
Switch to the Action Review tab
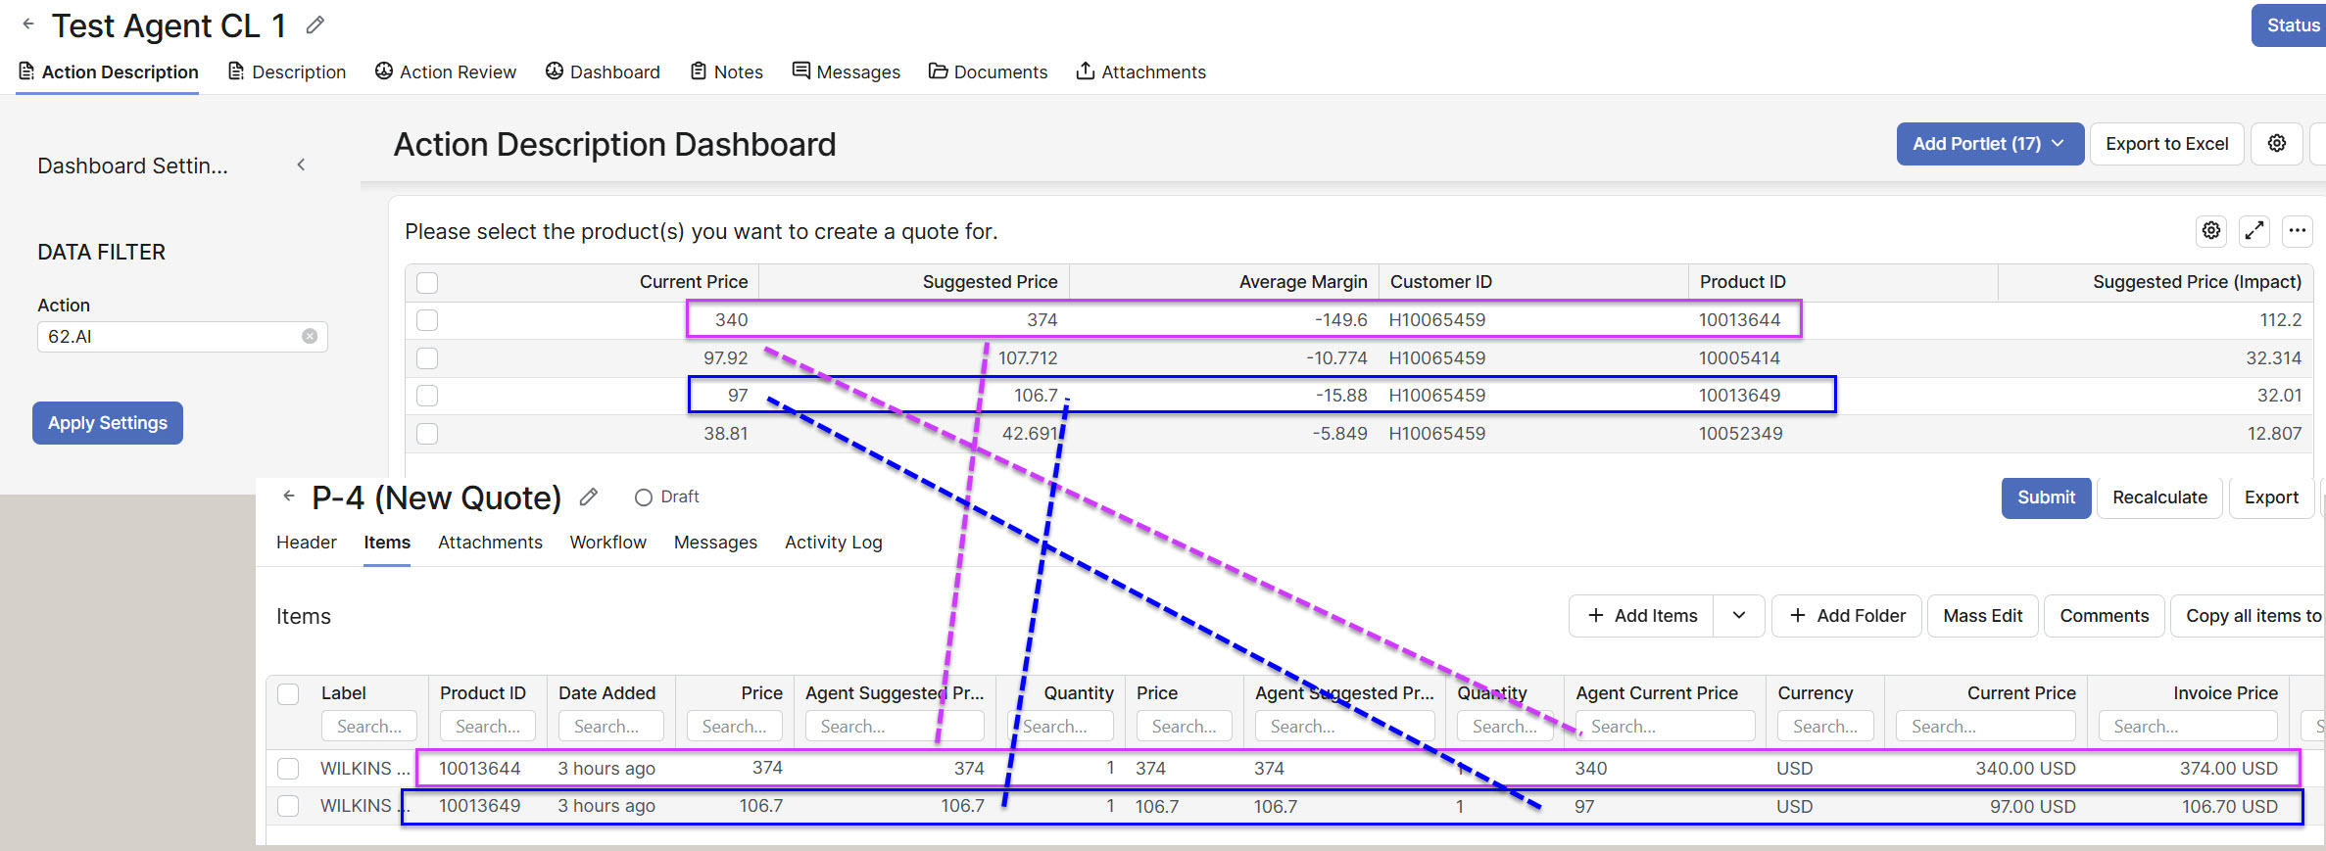[446, 72]
